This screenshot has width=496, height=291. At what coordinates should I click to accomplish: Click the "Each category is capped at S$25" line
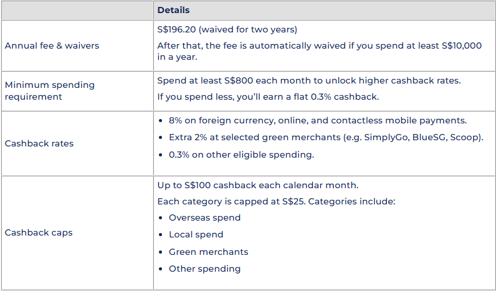click(276, 202)
